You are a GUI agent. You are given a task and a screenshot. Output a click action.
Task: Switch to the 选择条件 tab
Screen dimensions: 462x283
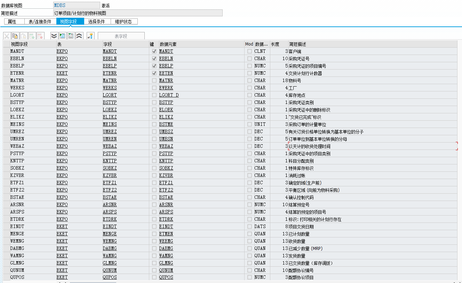coord(97,21)
